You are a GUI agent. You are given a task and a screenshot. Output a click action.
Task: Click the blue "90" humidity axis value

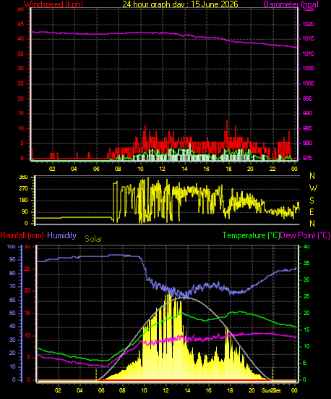pos(12,260)
